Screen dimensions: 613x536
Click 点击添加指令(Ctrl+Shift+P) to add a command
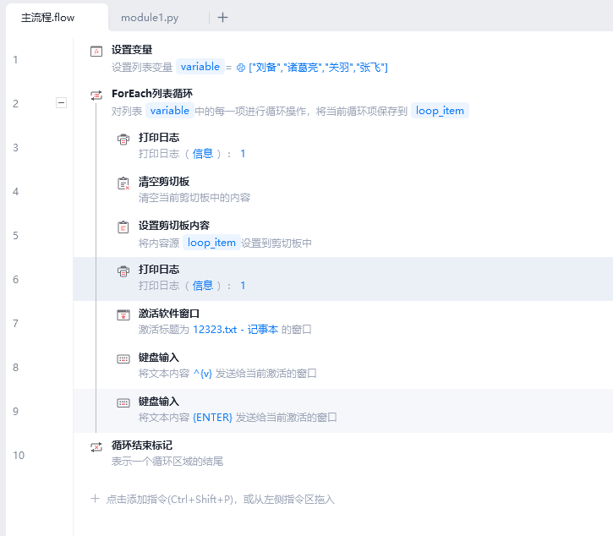pyautogui.click(x=221, y=500)
